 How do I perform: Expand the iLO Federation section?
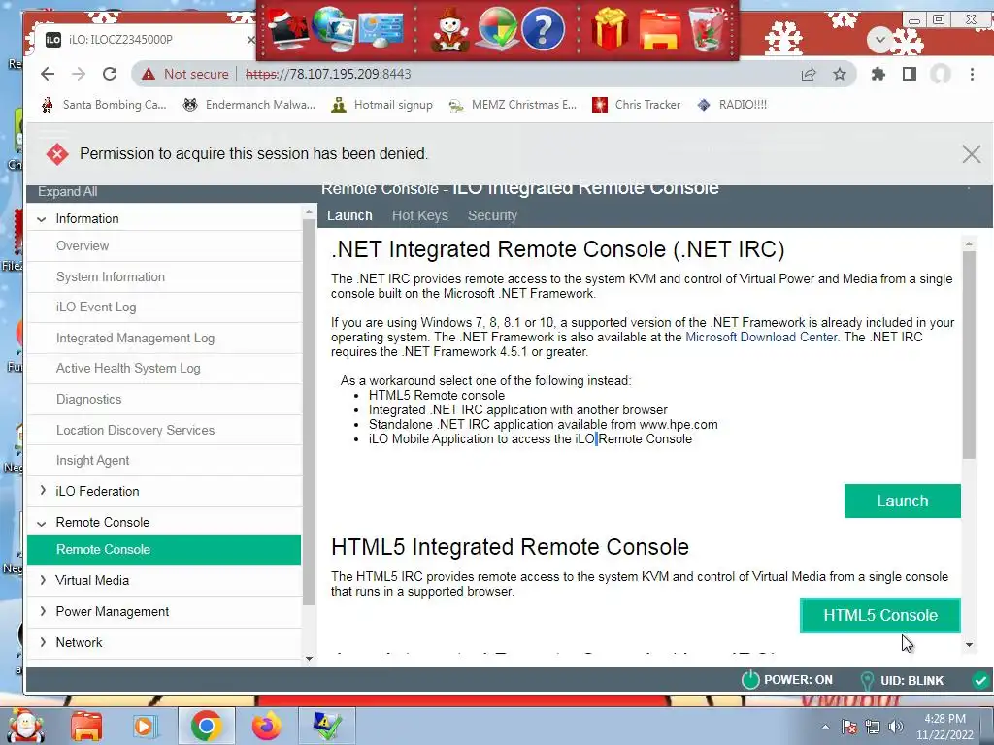[x=43, y=490]
